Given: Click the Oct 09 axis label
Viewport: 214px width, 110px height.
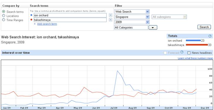Looking at the screenshot, I should click(x=169, y=108).
